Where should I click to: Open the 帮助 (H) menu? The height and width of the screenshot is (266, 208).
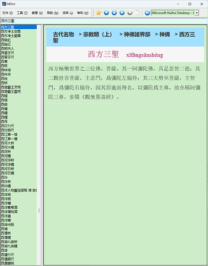click(x=82, y=13)
